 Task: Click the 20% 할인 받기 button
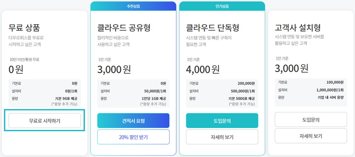[x=133, y=137]
